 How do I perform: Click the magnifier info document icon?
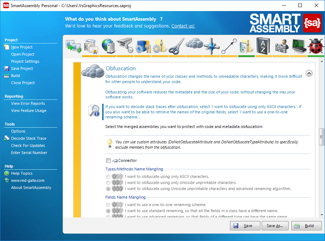[x=94, y=111]
